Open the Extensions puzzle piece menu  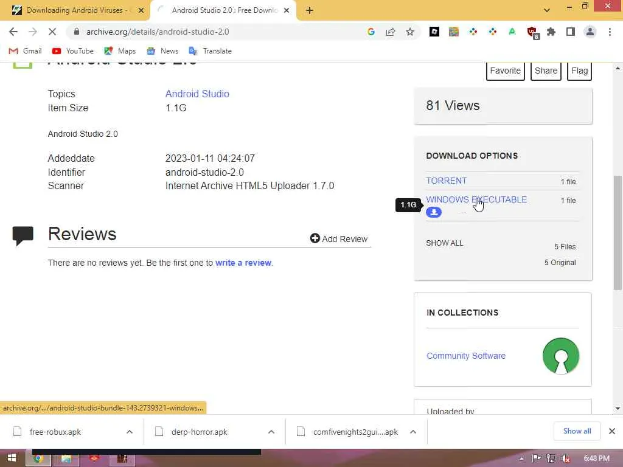pos(551,32)
